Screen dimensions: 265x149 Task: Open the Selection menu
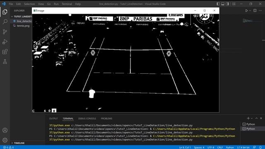point(29,4)
